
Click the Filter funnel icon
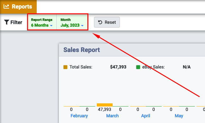click(x=7, y=22)
